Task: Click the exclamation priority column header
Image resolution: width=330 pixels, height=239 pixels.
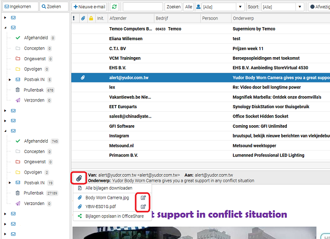Action: (x=75, y=18)
